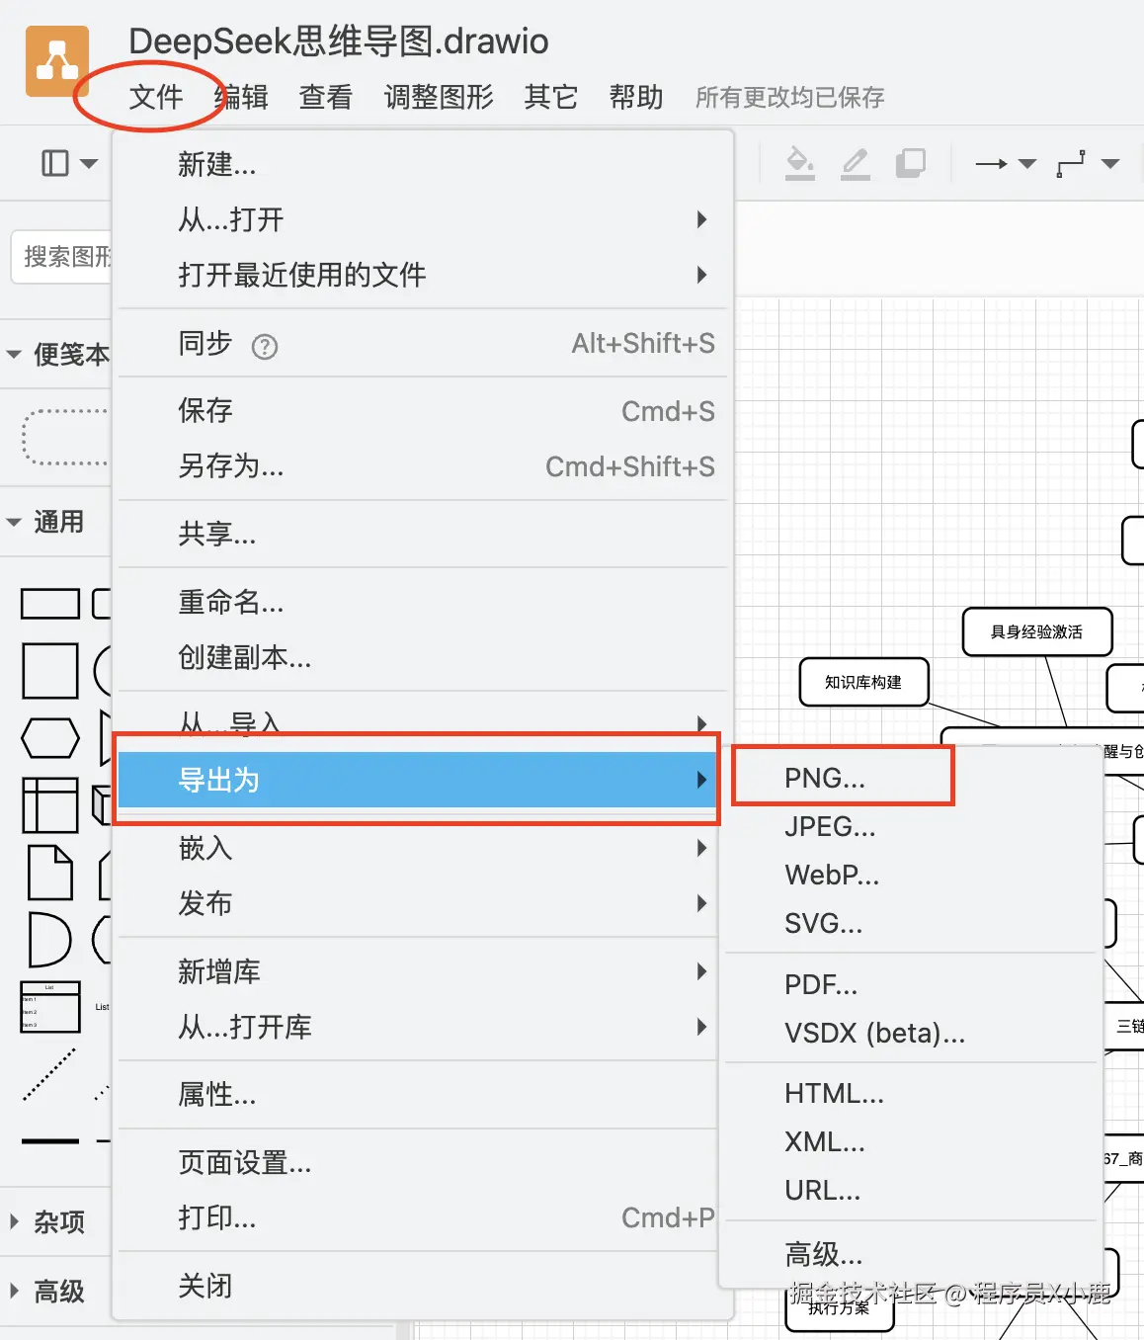
Task: Collapse the 通用 shapes section
Action: click(45, 522)
